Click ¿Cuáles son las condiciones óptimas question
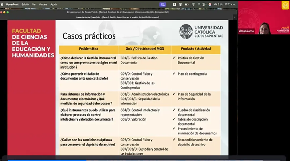 tap(88, 142)
